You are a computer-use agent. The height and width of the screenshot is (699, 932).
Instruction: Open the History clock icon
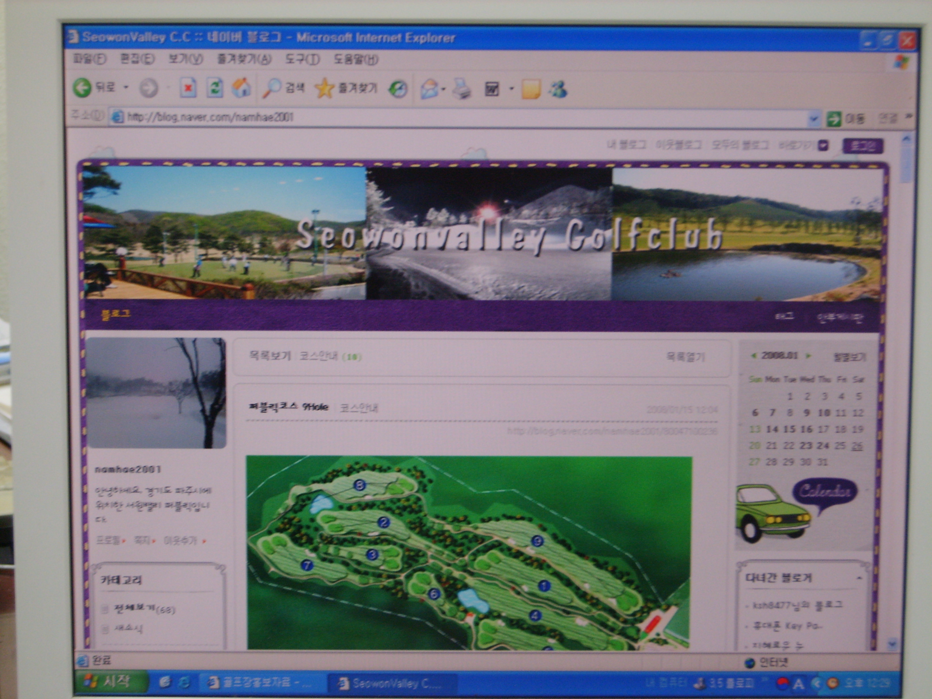click(x=398, y=89)
